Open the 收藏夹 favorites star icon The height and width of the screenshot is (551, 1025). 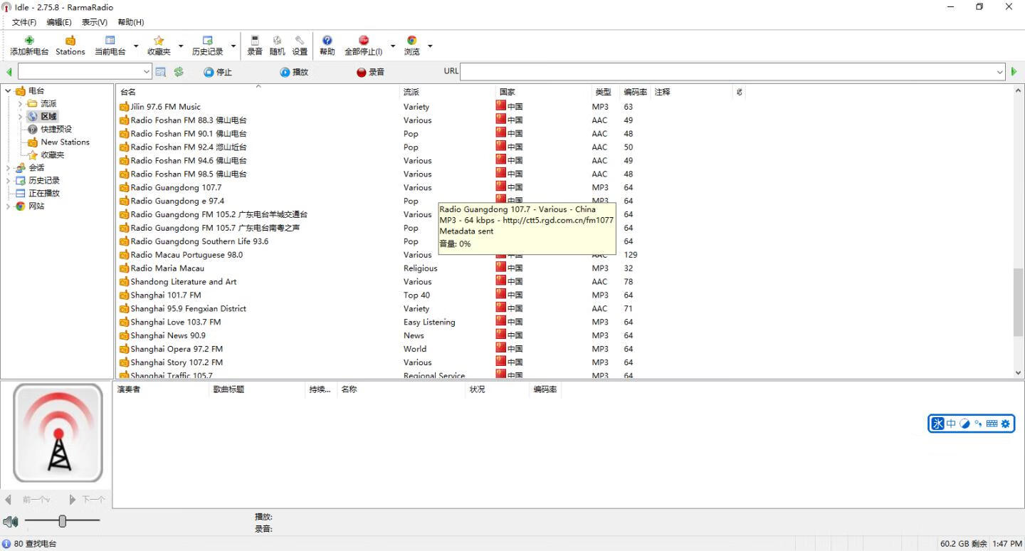159,41
